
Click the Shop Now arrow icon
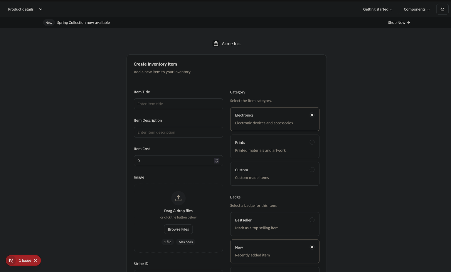408,22
